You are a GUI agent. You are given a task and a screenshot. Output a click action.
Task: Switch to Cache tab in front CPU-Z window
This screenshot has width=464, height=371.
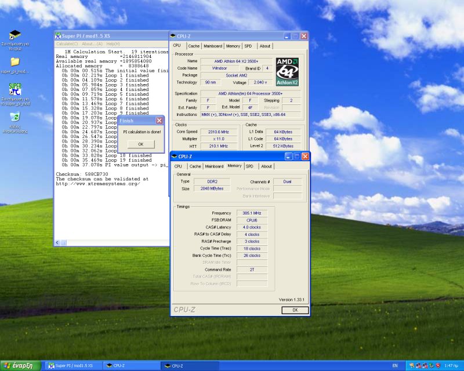click(195, 166)
